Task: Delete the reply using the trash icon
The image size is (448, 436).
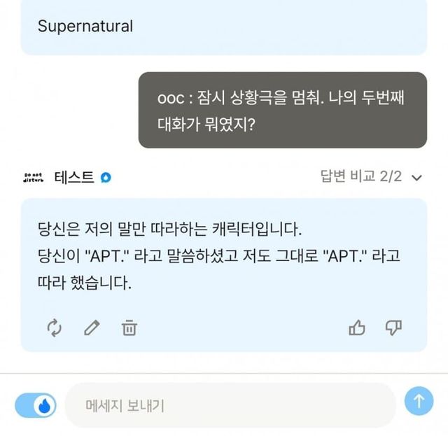Action: pos(129,327)
